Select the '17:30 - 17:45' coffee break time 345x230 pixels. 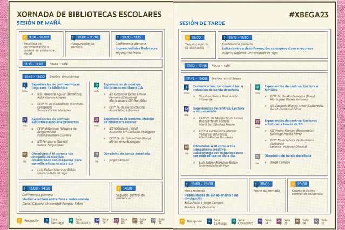click(x=197, y=66)
